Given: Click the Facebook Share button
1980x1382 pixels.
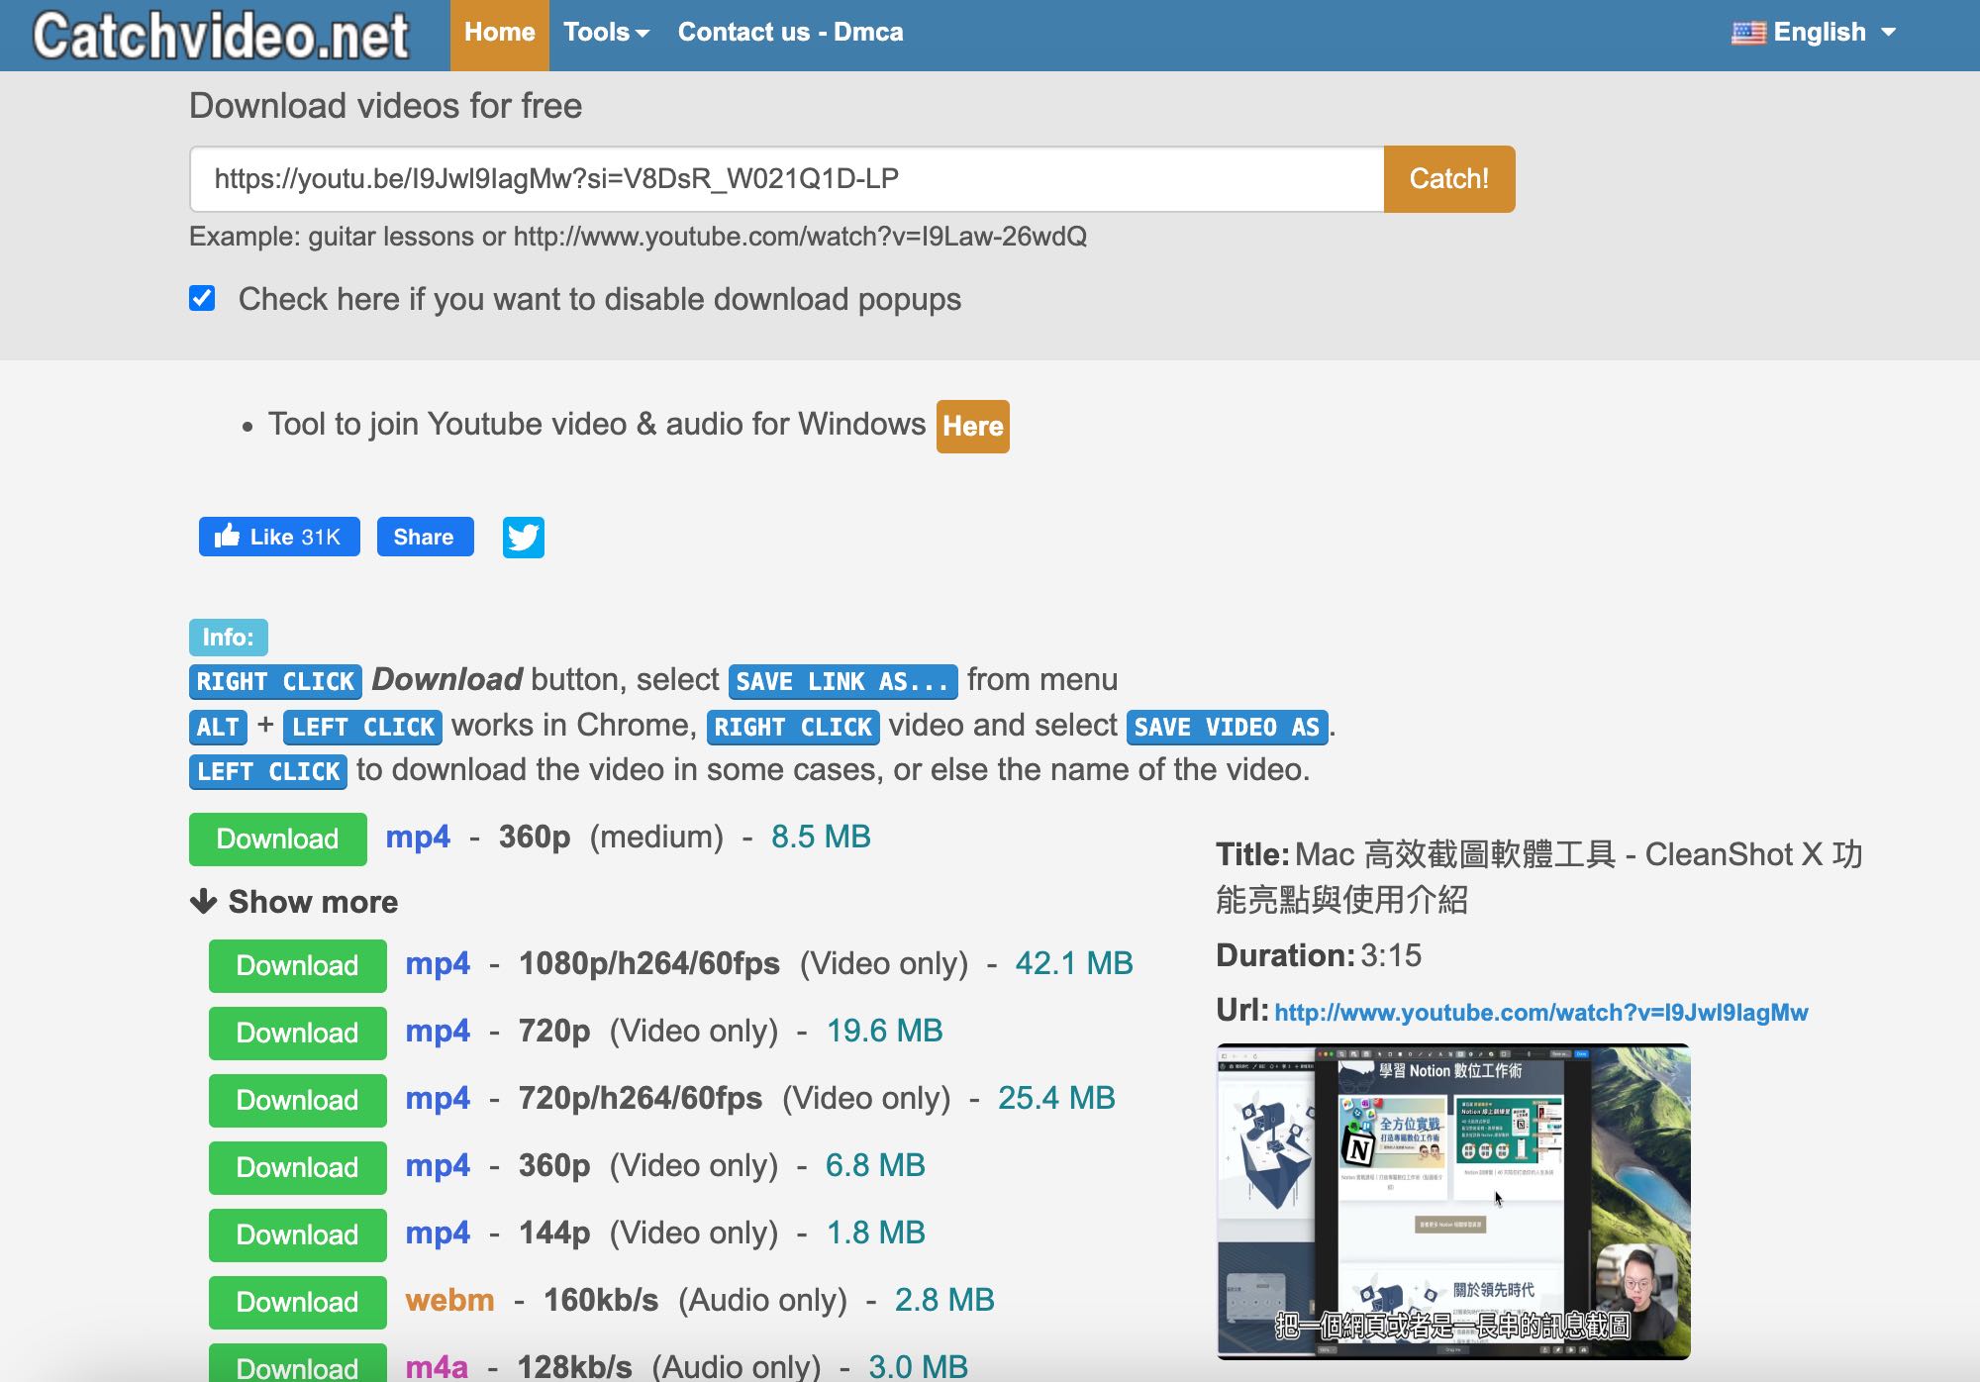Looking at the screenshot, I should (x=425, y=537).
